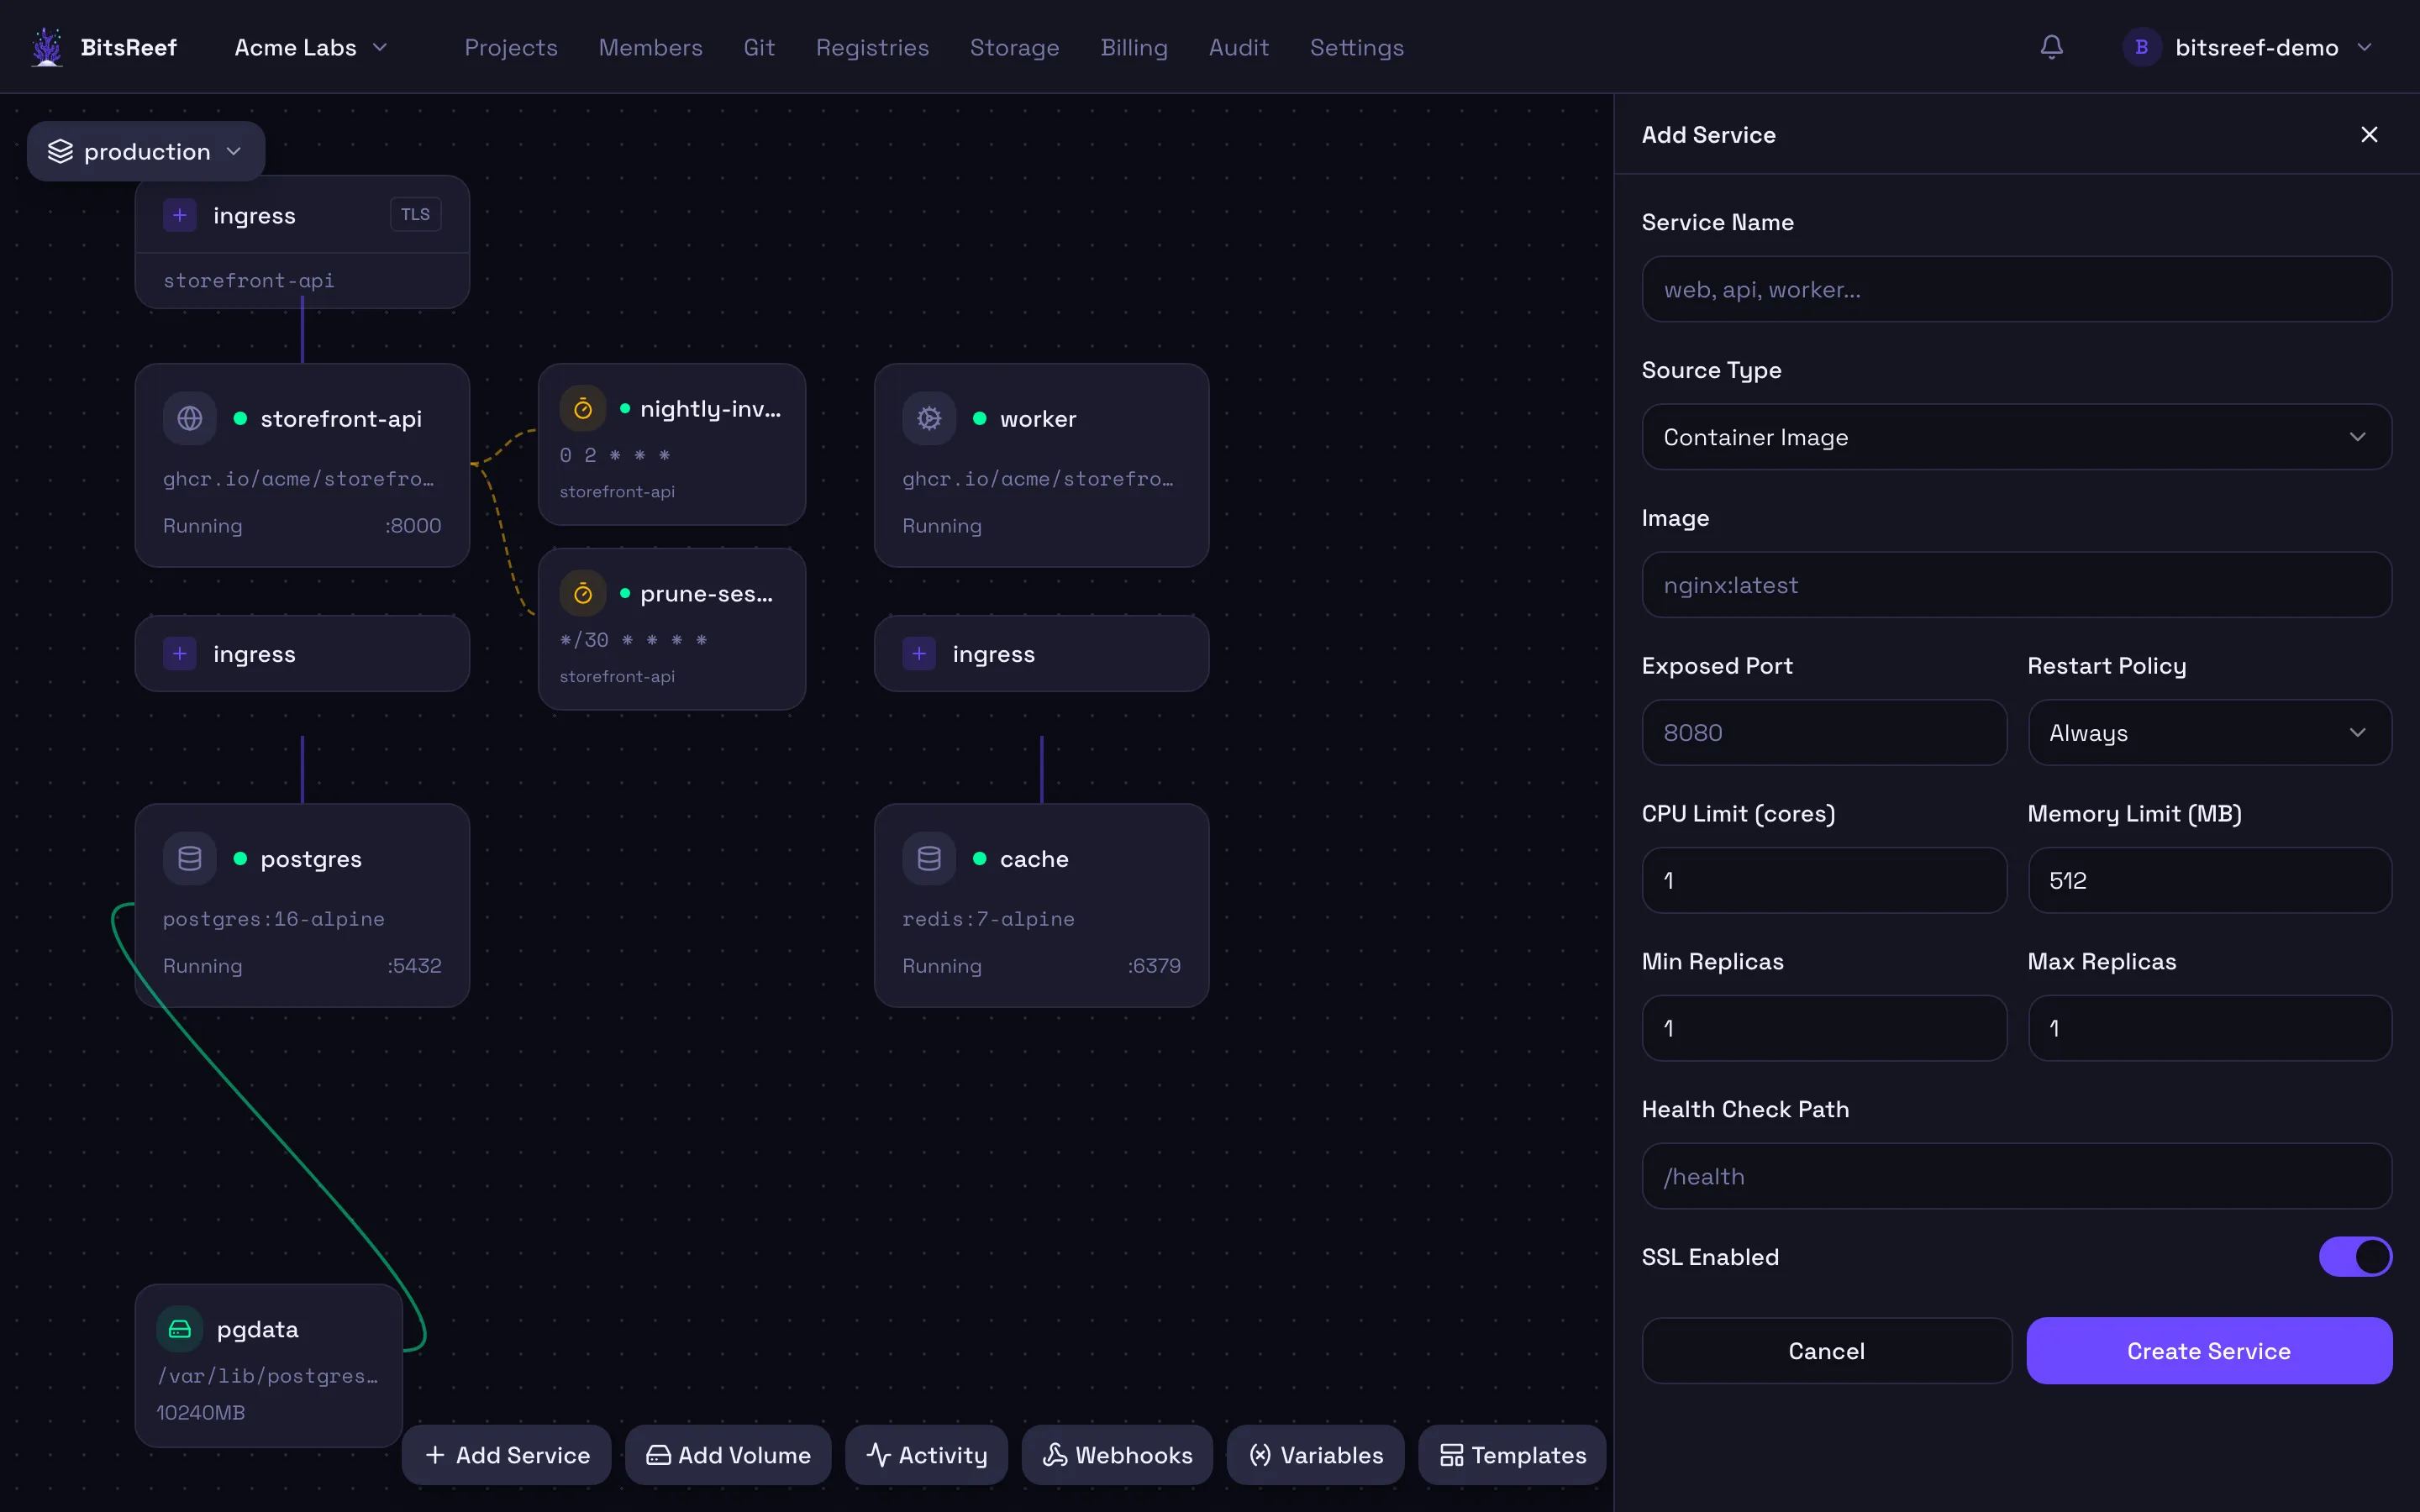Open the Variables toolbar button
The height and width of the screenshot is (1512, 2420).
click(1315, 1455)
